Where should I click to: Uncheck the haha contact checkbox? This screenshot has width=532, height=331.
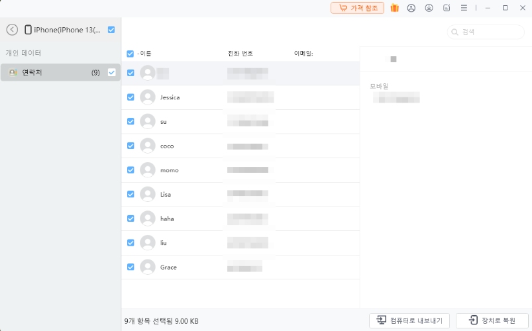131,218
